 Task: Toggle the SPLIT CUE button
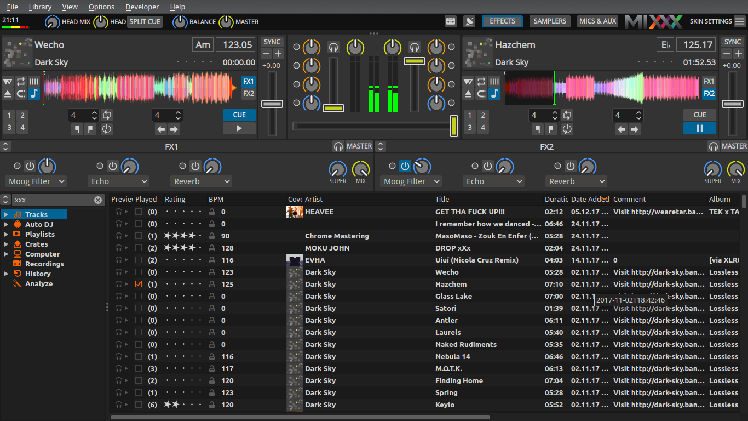coord(145,22)
